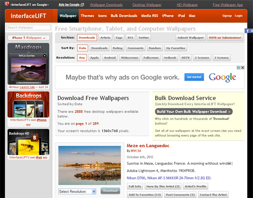Select the Artists section

[105, 37]
